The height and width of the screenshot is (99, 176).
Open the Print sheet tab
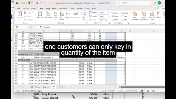[61, 87]
